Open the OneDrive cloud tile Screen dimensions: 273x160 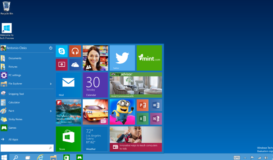(x=75, y=65)
